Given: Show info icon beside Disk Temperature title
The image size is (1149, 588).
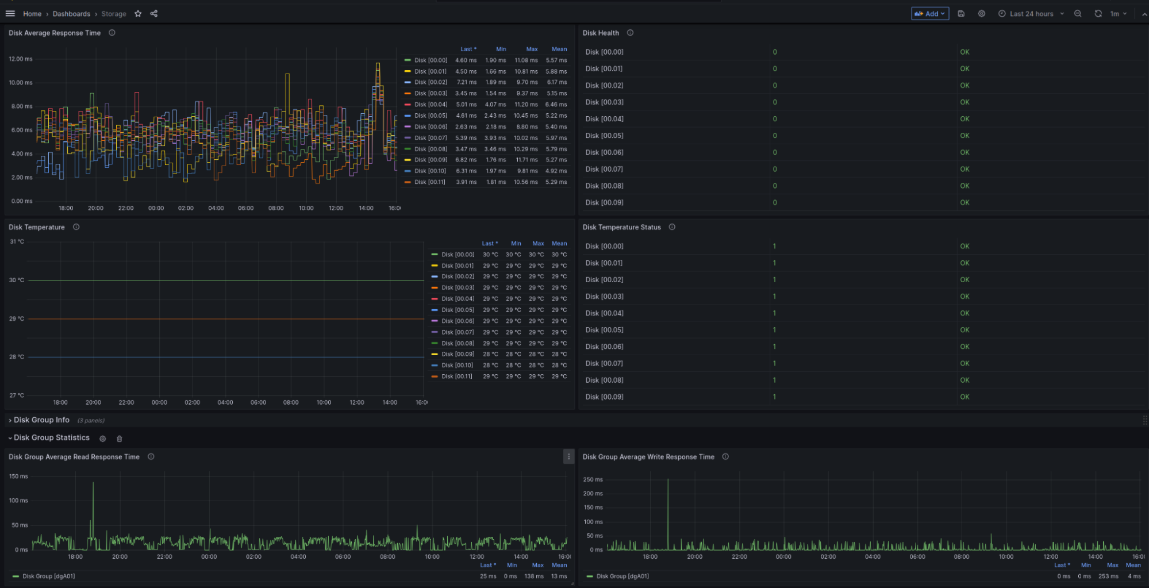Looking at the screenshot, I should (x=76, y=227).
